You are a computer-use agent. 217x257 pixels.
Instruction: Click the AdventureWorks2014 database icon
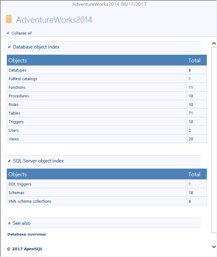tap(9, 19)
